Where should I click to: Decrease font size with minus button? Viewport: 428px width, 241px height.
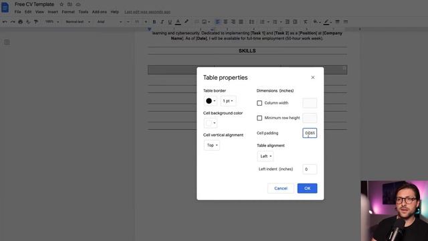click(128, 22)
